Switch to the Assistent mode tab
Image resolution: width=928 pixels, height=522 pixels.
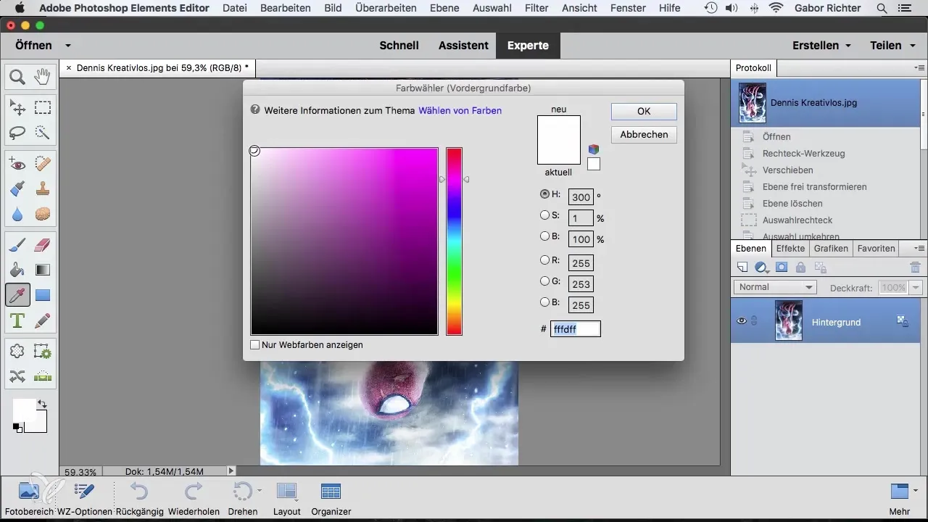(463, 45)
